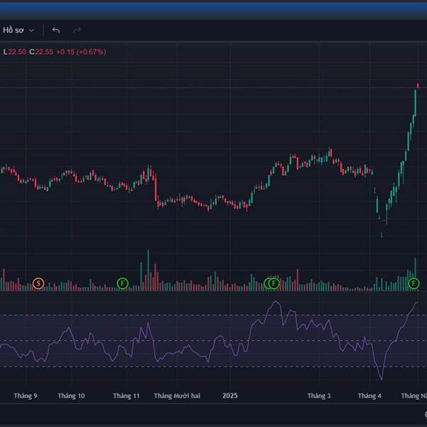Click the Tháng 4 time axis label
The image size is (427, 427).
click(x=369, y=396)
